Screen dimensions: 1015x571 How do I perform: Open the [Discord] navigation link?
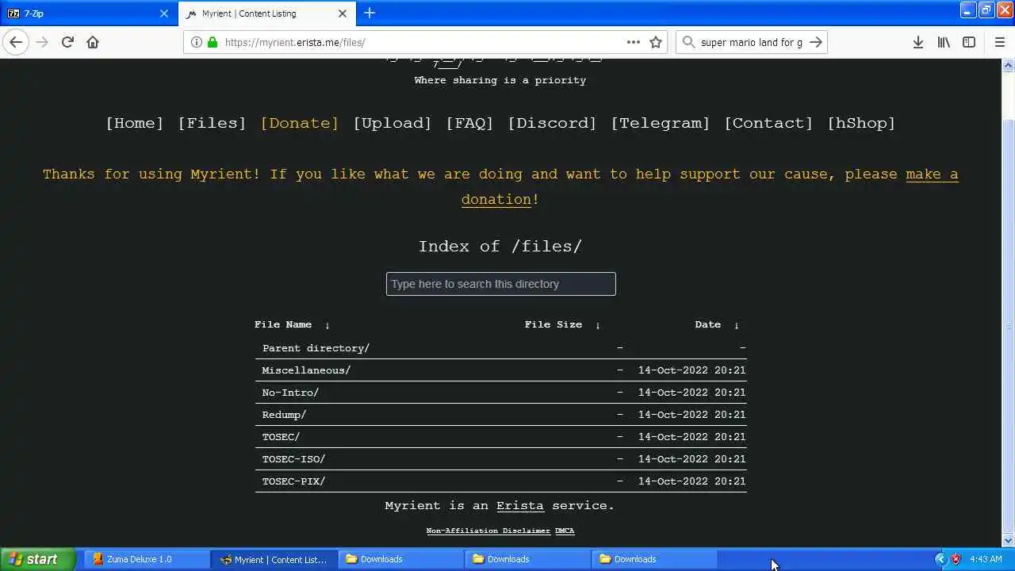click(x=552, y=123)
